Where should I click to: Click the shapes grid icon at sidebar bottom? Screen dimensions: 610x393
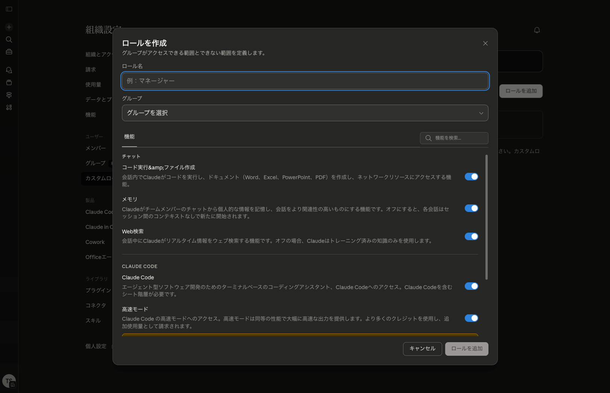pos(9,107)
